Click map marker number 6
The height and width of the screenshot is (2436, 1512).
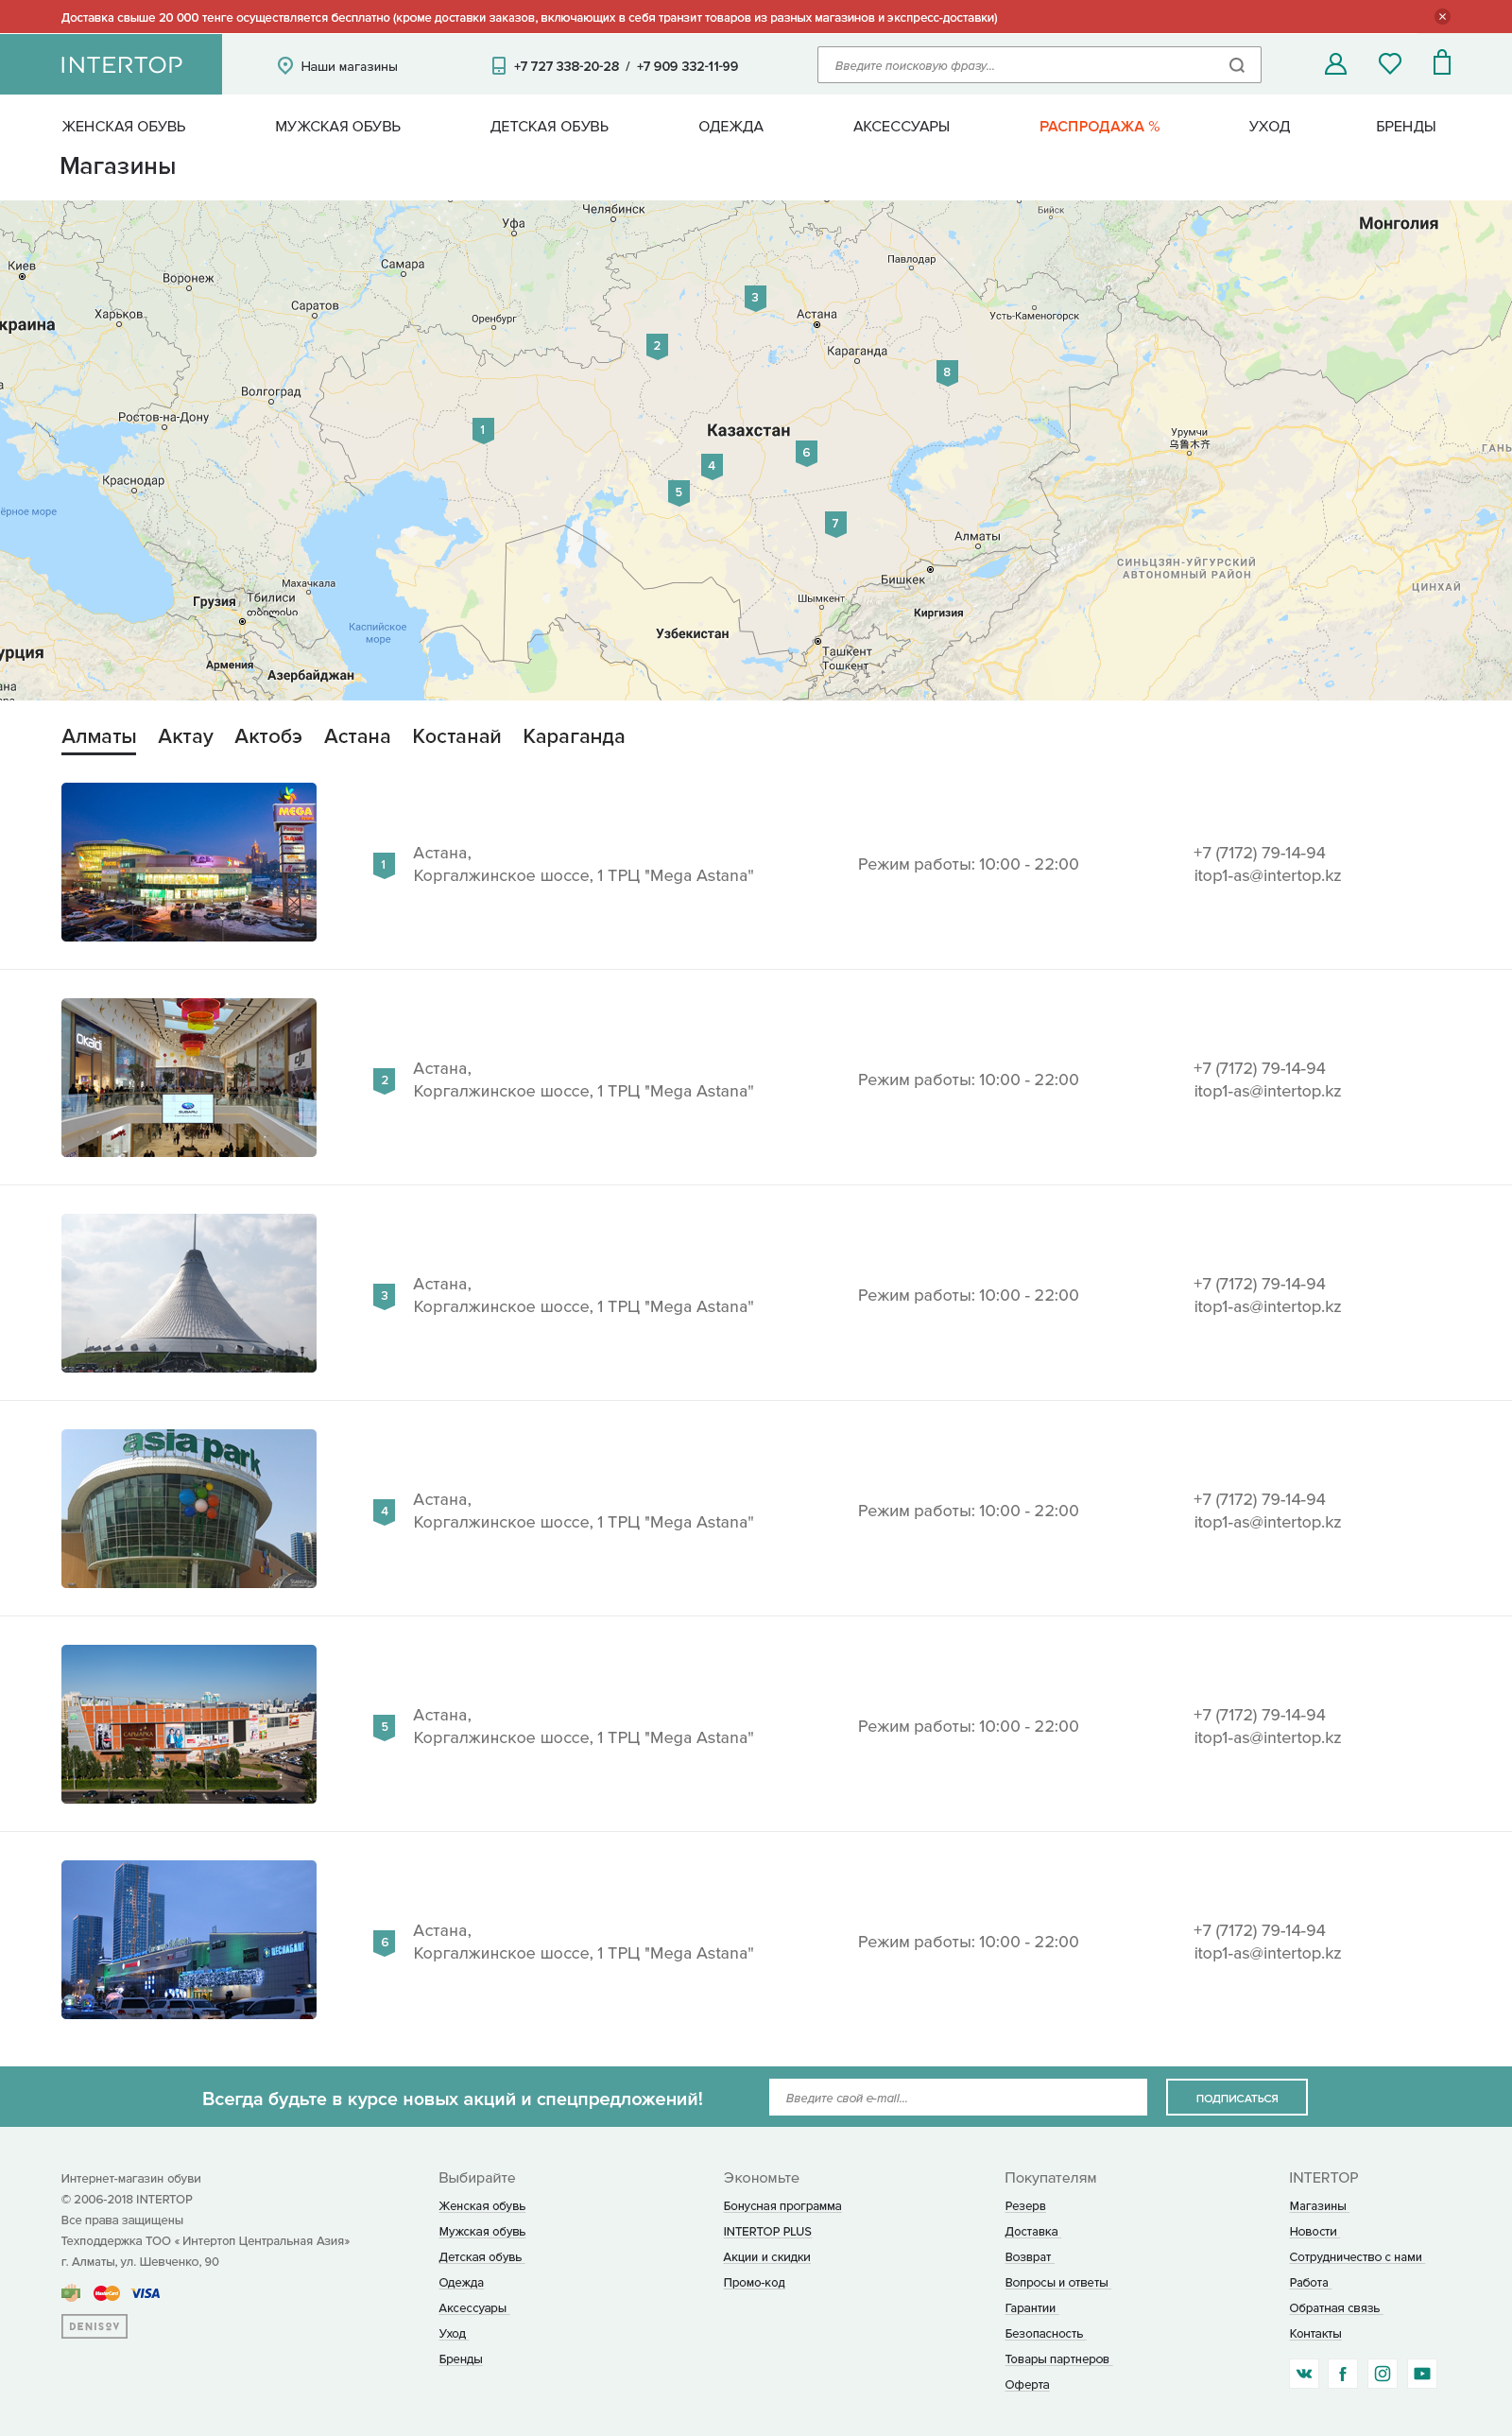tap(807, 453)
